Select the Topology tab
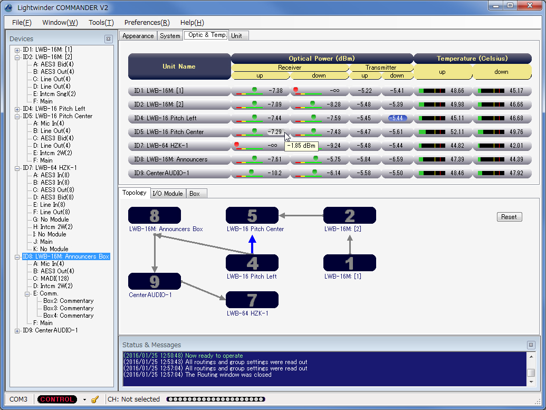 (x=135, y=193)
